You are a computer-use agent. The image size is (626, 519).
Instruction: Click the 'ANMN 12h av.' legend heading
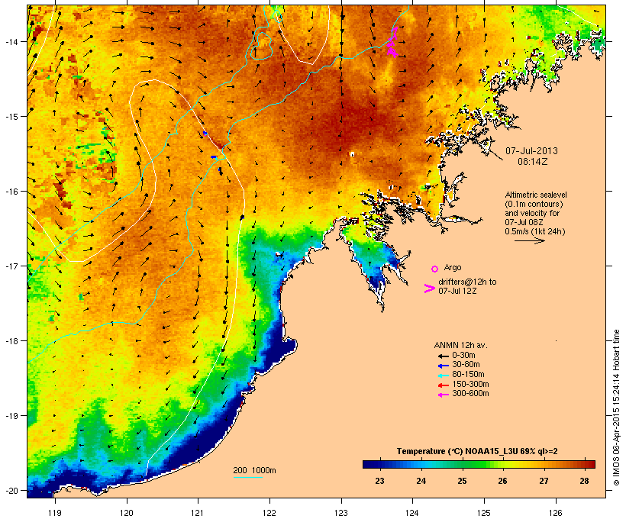(x=460, y=345)
